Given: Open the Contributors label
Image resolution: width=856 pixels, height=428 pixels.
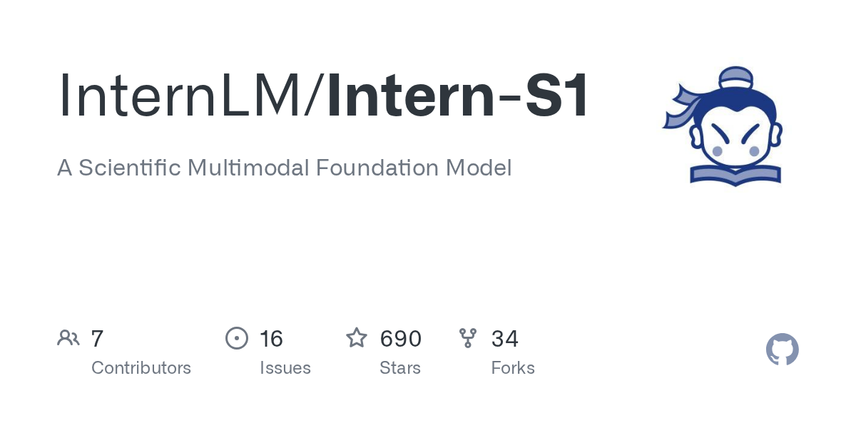Looking at the screenshot, I should 141,368.
